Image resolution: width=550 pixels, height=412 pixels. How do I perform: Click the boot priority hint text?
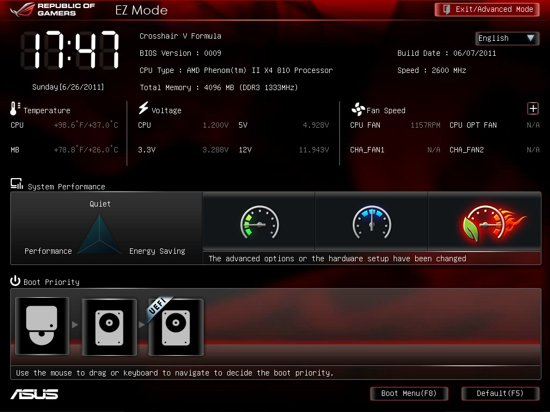point(175,373)
